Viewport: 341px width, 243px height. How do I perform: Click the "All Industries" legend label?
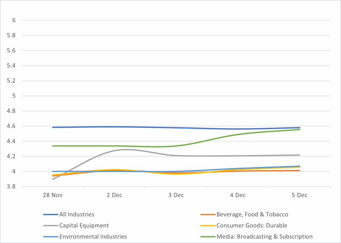pyautogui.click(x=77, y=214)
